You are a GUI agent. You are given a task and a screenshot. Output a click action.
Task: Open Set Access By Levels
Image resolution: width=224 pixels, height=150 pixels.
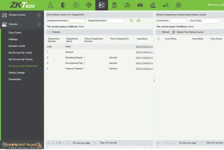click(x=20, y=53)
